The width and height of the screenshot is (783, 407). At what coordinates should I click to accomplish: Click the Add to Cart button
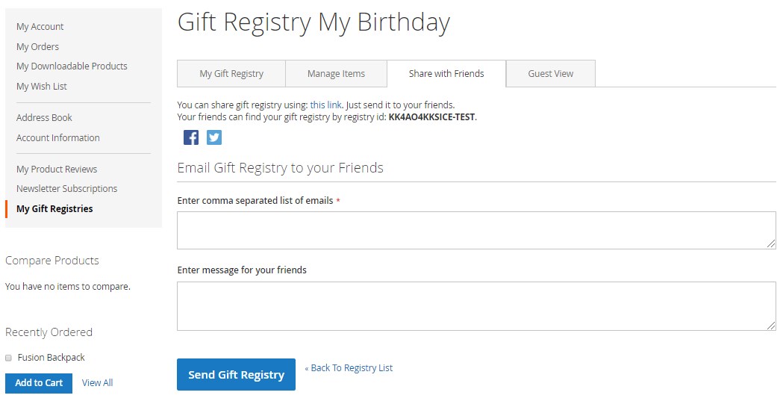tap(39, 383)
